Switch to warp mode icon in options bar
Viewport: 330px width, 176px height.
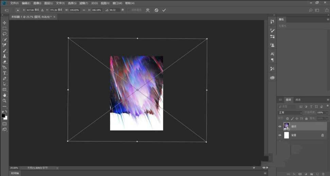(147, 10)
